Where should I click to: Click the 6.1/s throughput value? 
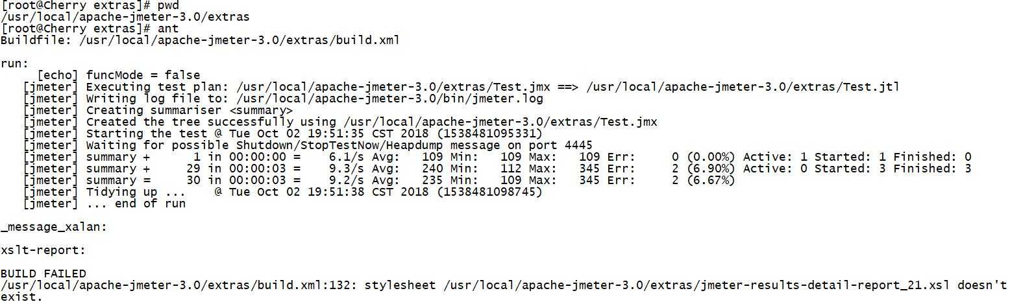tap(339, 157)
